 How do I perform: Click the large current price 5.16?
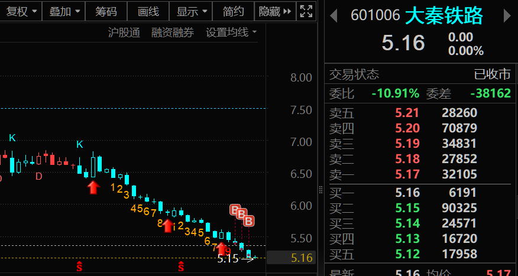coord(403,43)
